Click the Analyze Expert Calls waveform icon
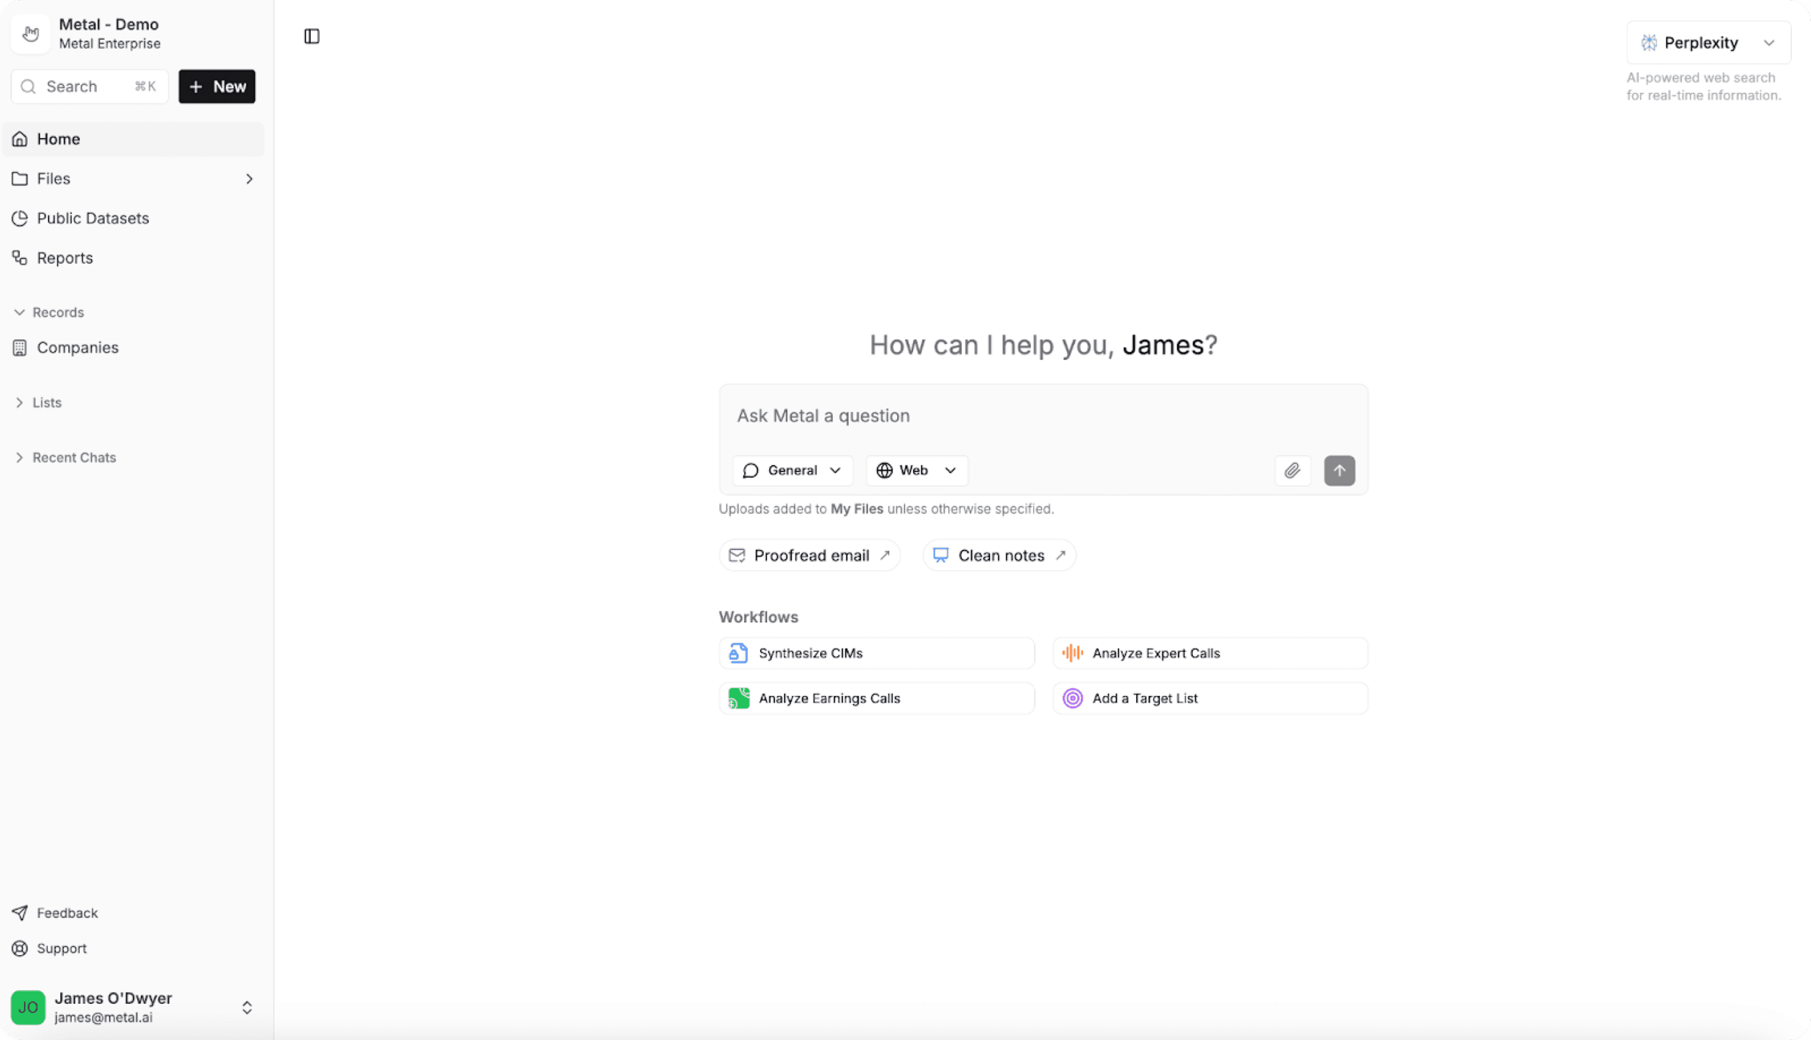The height and width of the screenshot is (1040, 1811). pos(1072,653)
